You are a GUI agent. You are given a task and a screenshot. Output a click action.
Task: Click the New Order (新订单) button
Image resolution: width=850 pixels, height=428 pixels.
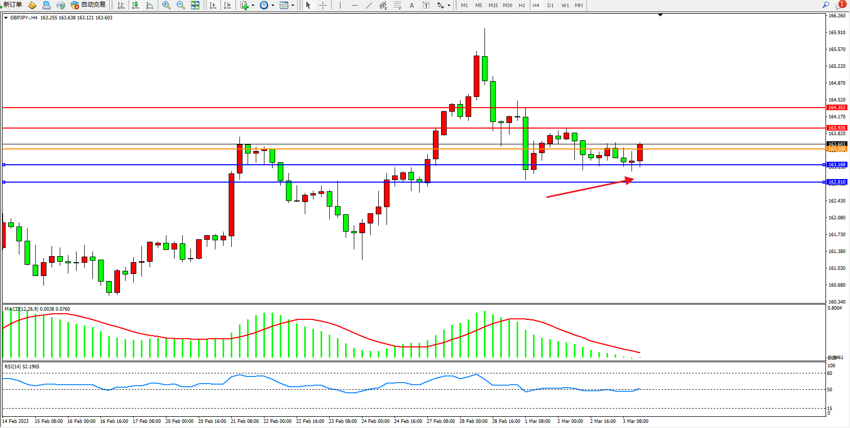12,5
